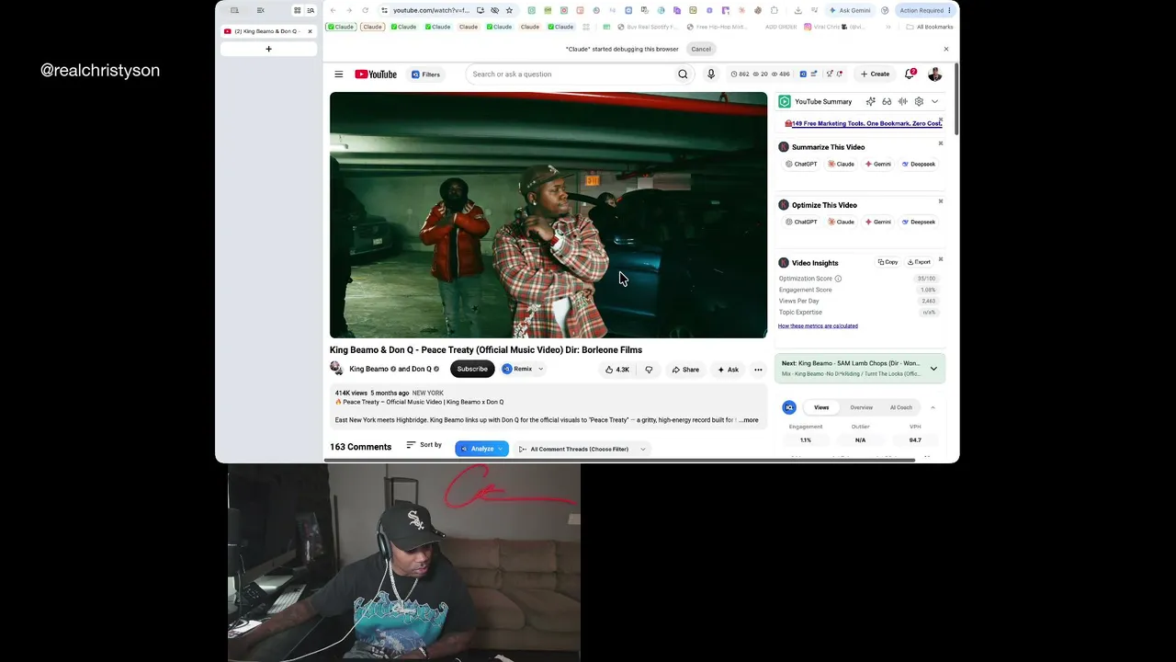Bookmark this page with the star icon

(x=509, y=10)
